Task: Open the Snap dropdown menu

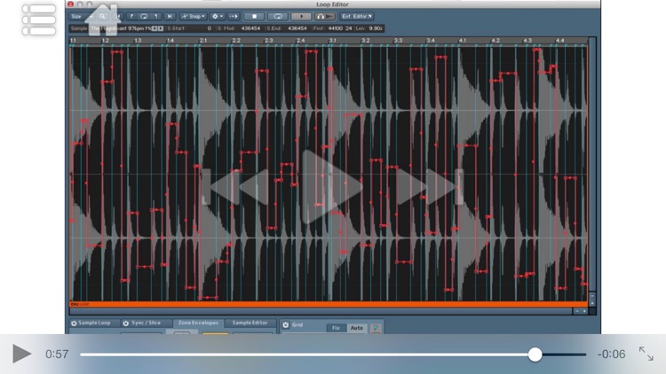Action: [x=194, y=17]
